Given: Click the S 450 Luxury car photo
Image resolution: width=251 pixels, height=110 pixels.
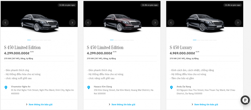Looking at the screenshot, I should click(x=205, y=22).
